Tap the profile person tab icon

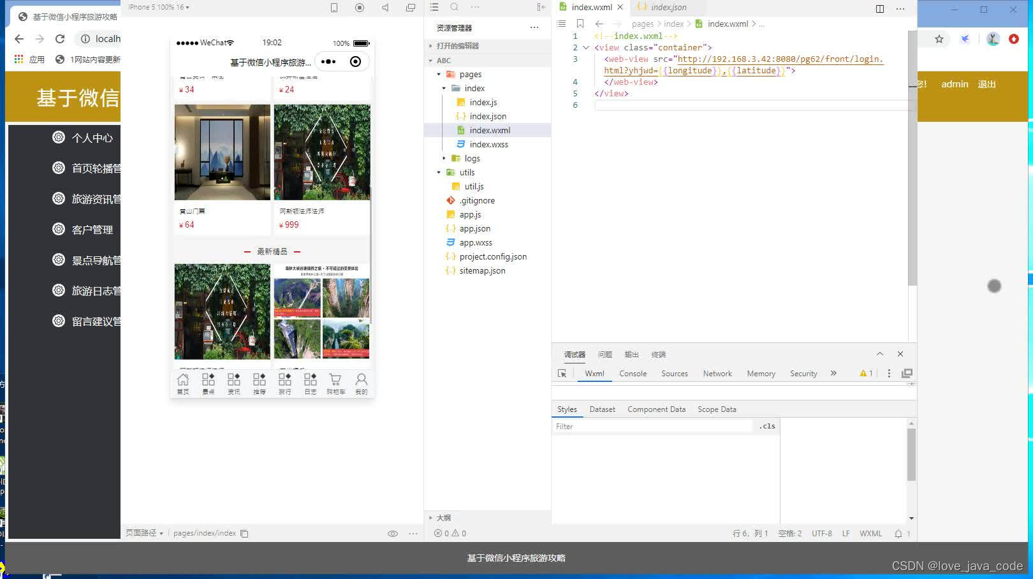click(362, 384)
